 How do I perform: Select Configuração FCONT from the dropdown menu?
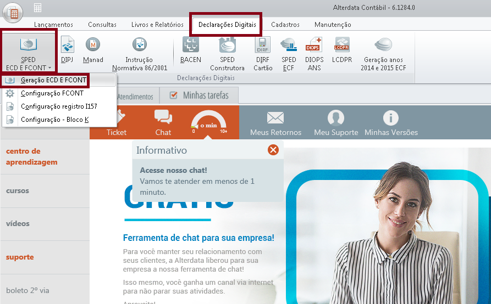(59, 93)
